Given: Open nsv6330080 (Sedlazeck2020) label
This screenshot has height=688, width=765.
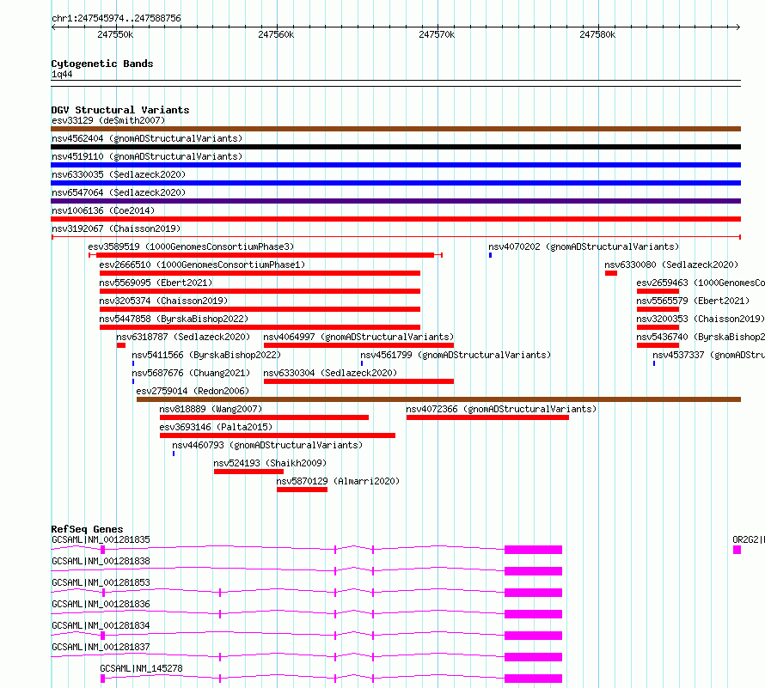Looking at the screenshot, I should pyautogui.click(x=671, y=265).
